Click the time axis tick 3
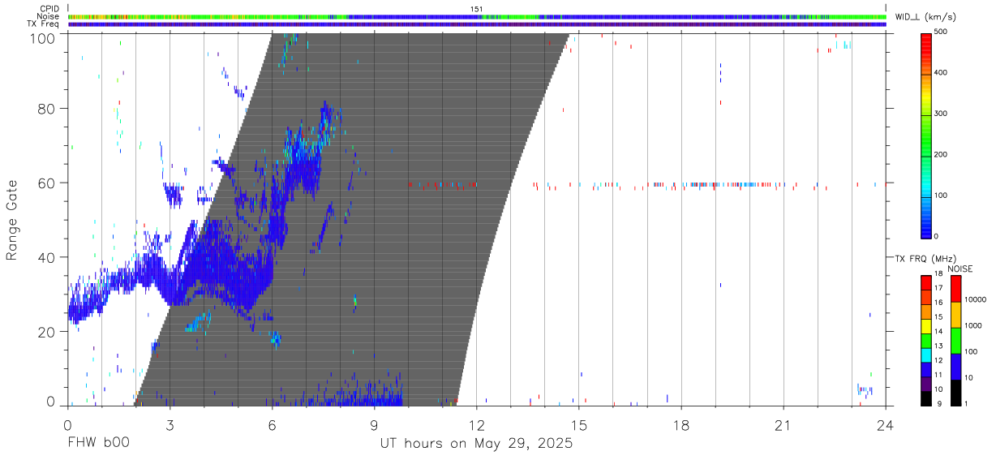 pyautogui.click(x=170, y=425)
